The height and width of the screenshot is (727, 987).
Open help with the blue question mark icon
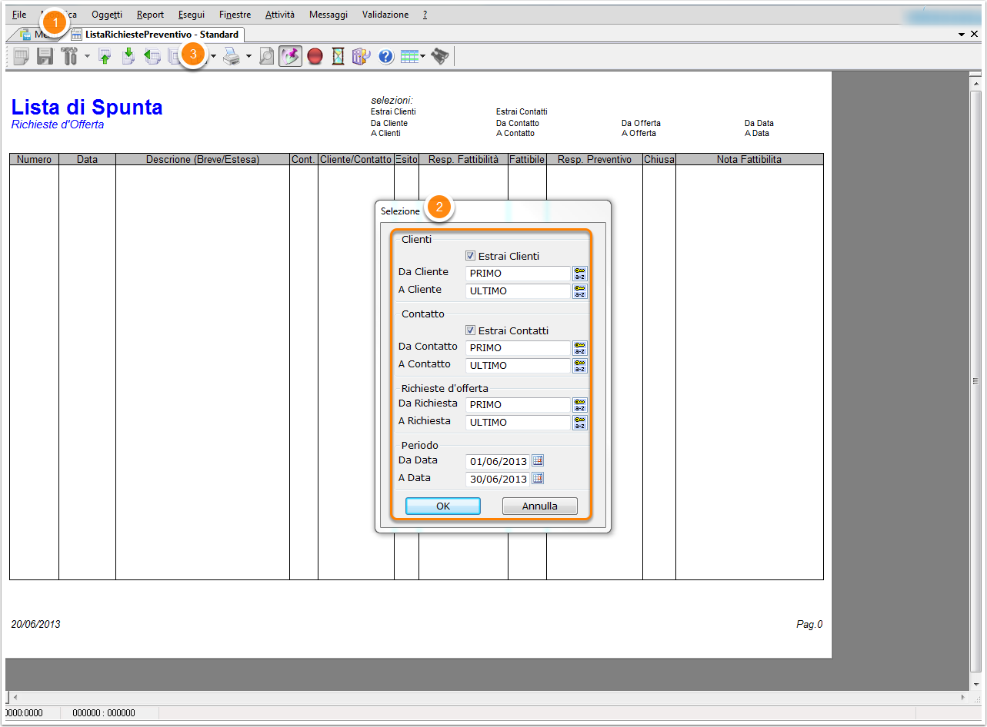coord(386,57)
